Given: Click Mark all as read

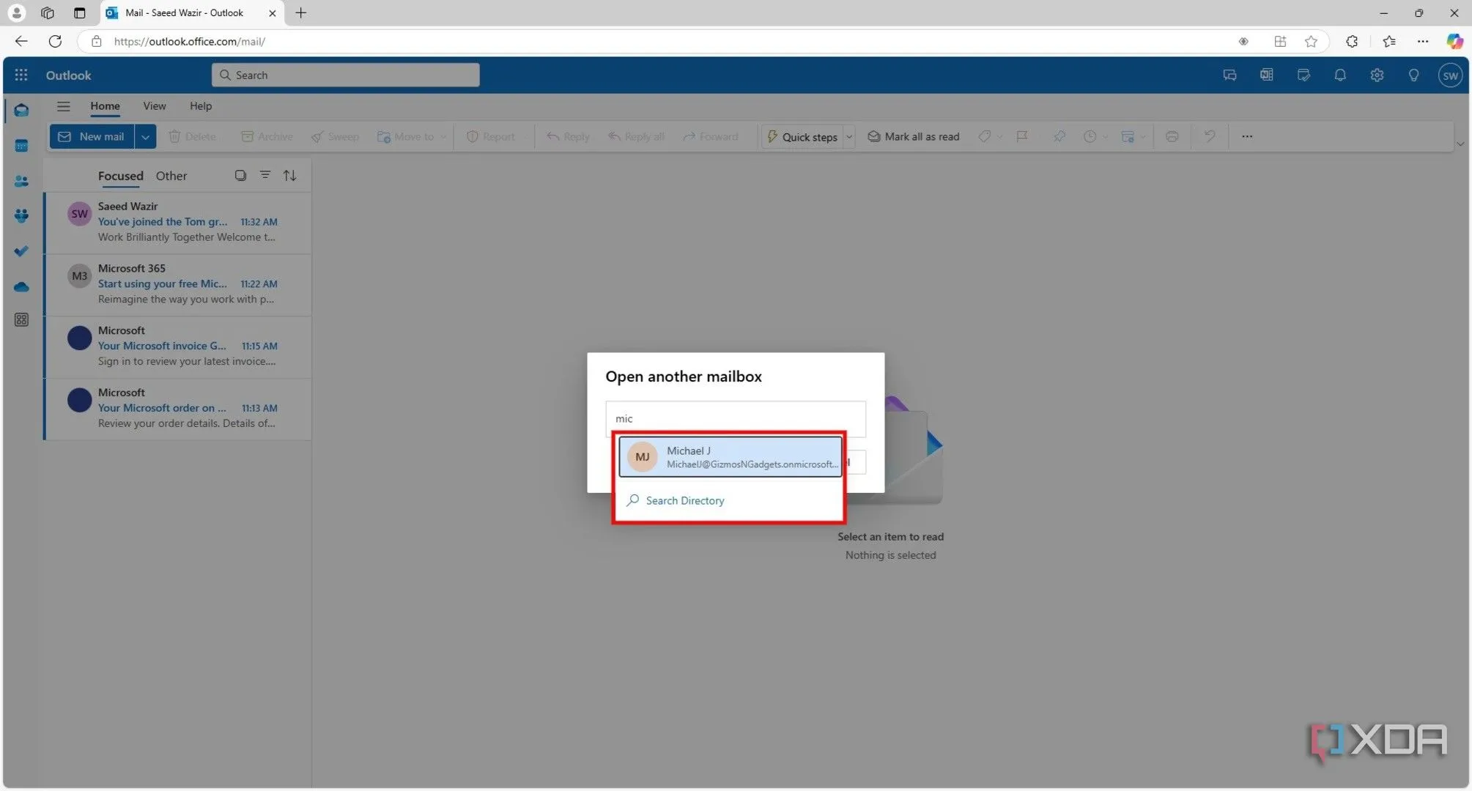Looking at the screenshot, I should pyautogui.click(x=913, y=137).
